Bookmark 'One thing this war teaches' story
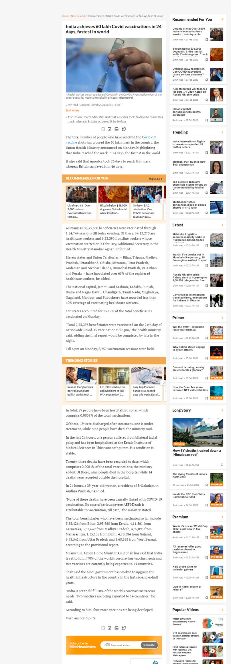The width and height of the screenshot is (231, 664). (x=206, y=100)
